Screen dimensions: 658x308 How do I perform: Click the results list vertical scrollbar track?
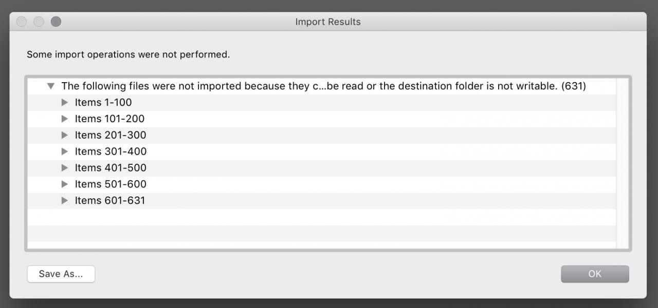pyautogui.click(x=622, y=164)
